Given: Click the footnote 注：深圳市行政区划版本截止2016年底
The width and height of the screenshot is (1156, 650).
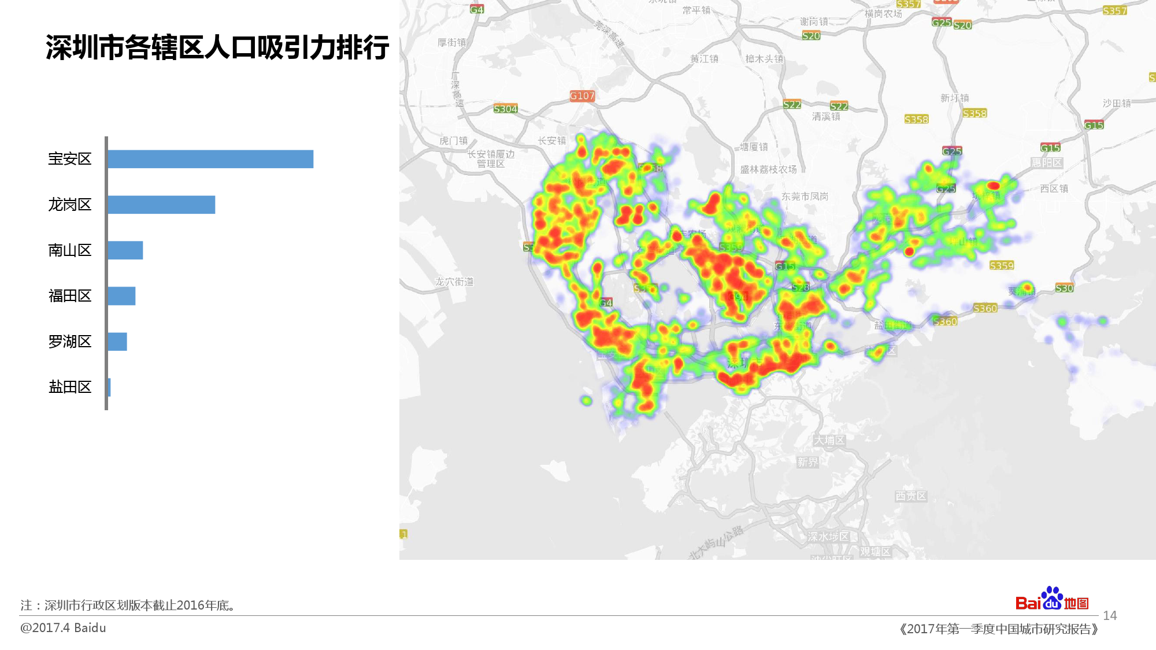Looking at the screenshot, I should tap(128, 605).
